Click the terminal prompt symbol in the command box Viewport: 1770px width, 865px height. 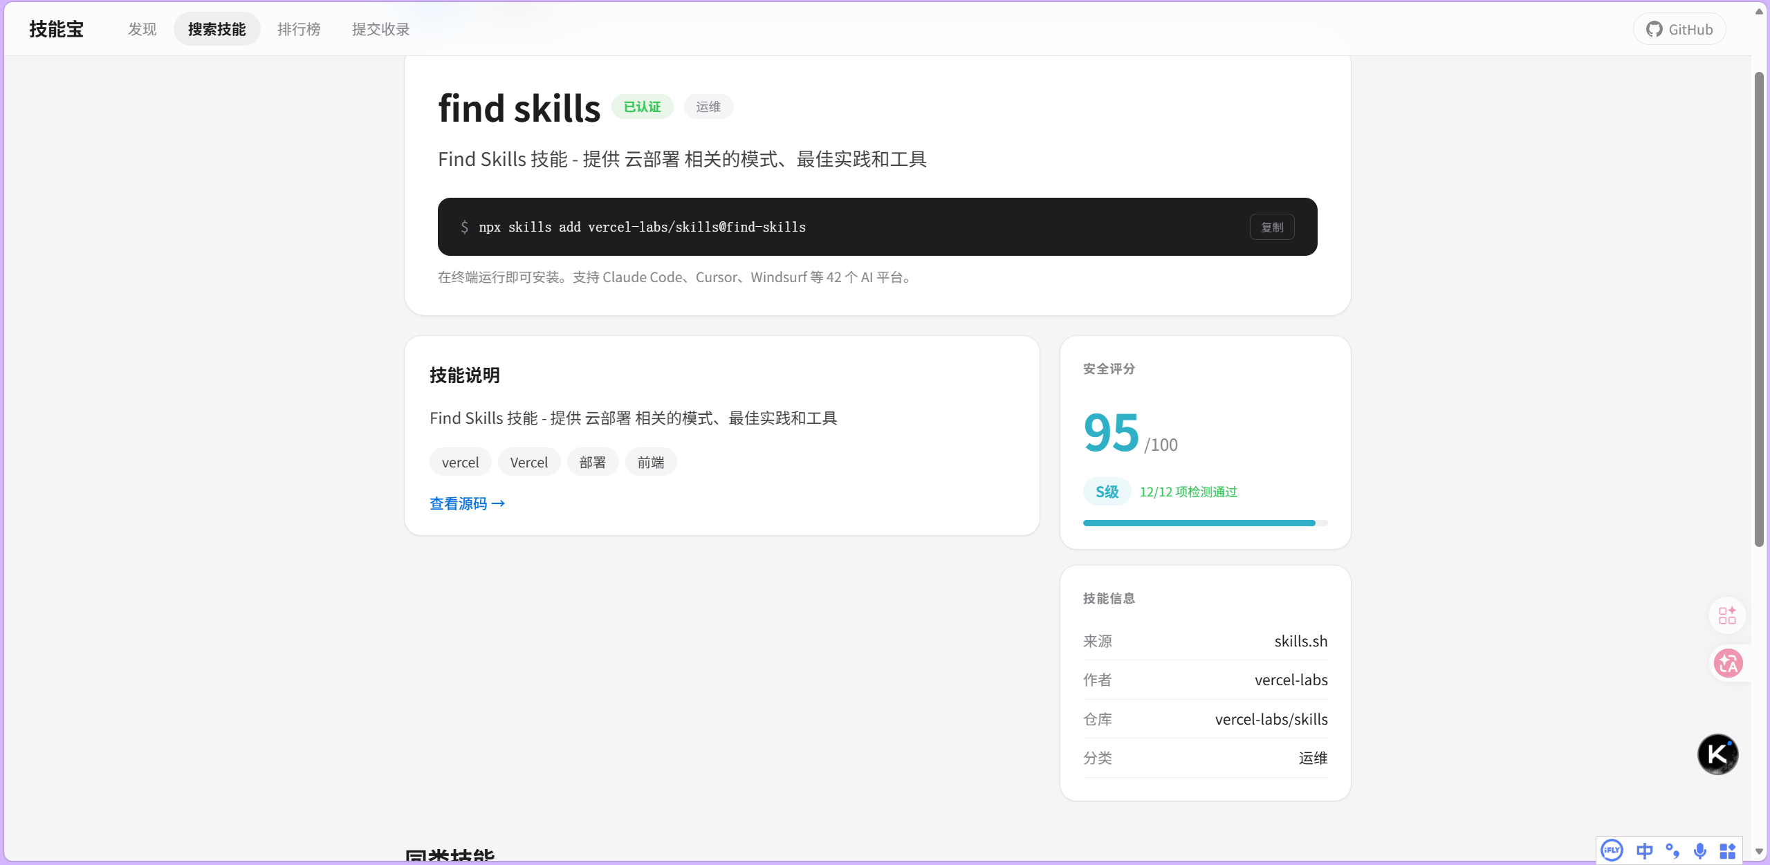tap(464, 227)
